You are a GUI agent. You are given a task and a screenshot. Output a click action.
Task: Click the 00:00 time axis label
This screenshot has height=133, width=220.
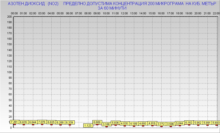click(14, 13)
